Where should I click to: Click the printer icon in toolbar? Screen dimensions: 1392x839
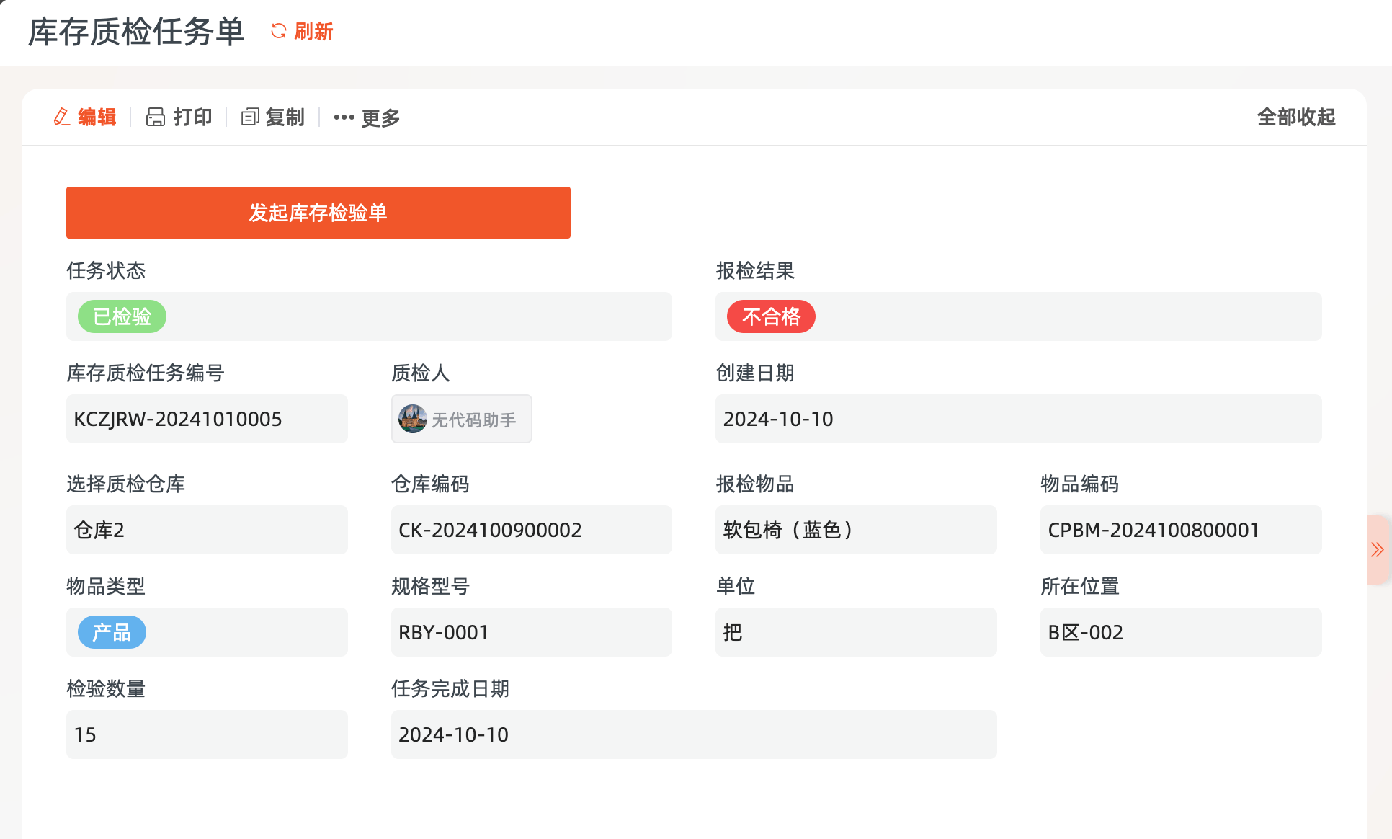pyautogui.click(x=155, y=117)
